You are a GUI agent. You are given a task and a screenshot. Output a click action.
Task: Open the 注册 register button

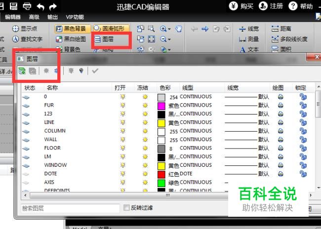click(271, 6)
